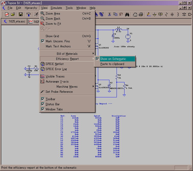Select the Draw Wire pencil tool
193x171 pixels.
click(x=149, y=14)
